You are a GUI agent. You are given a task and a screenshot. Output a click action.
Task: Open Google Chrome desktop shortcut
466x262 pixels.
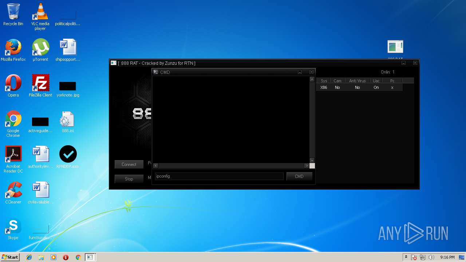pyautogui.click(x=13, y=124)
